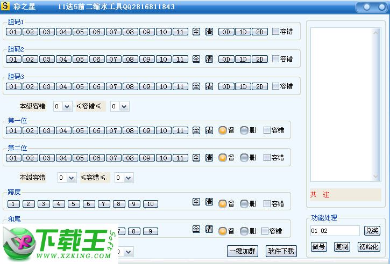
Task: Tick the 容错 checkbox in 和尾 row
Action: pyautogui.click(x=265, y=231)
